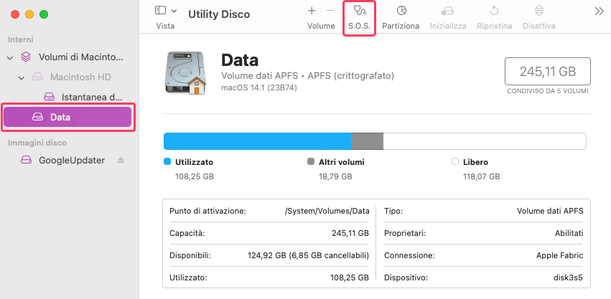Click the green fullscreen window button

(44, 15)
